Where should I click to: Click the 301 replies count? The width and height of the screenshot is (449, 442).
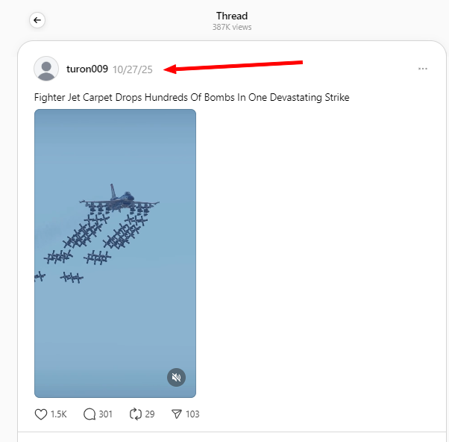(105, 414)
